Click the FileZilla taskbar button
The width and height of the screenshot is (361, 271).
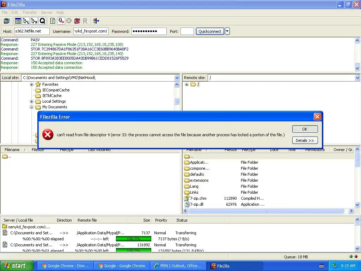[x=234, y=266]
